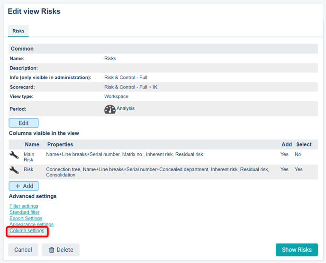Click the Add column header
326x263 pixels.
click(x=286, y=144)
